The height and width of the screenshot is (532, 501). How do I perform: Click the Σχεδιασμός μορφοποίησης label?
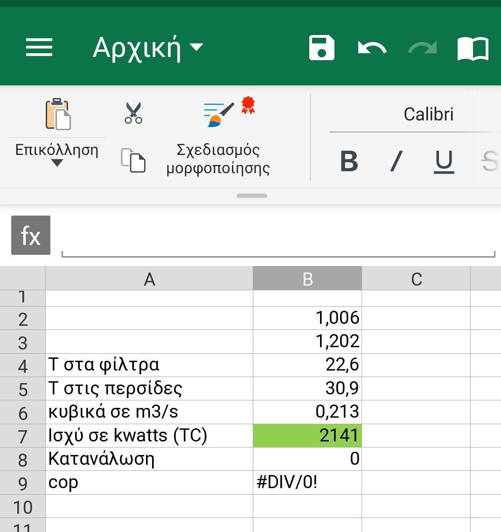pyautogui.click(x=218, y=159)
